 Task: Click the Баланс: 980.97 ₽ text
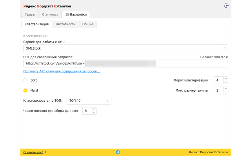coord(214,57)
